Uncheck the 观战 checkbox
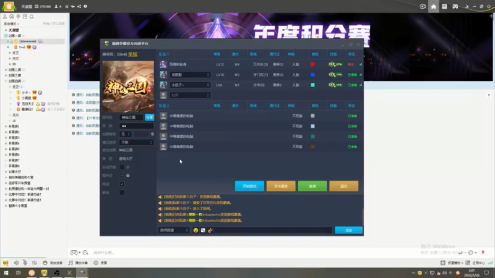Screen dimensions: 495x278 tap(122, 184)
